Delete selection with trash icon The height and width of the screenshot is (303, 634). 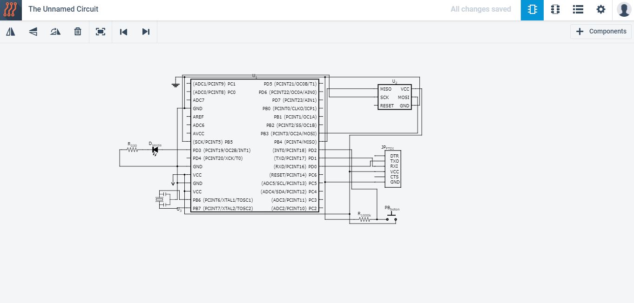click(78, 32)
